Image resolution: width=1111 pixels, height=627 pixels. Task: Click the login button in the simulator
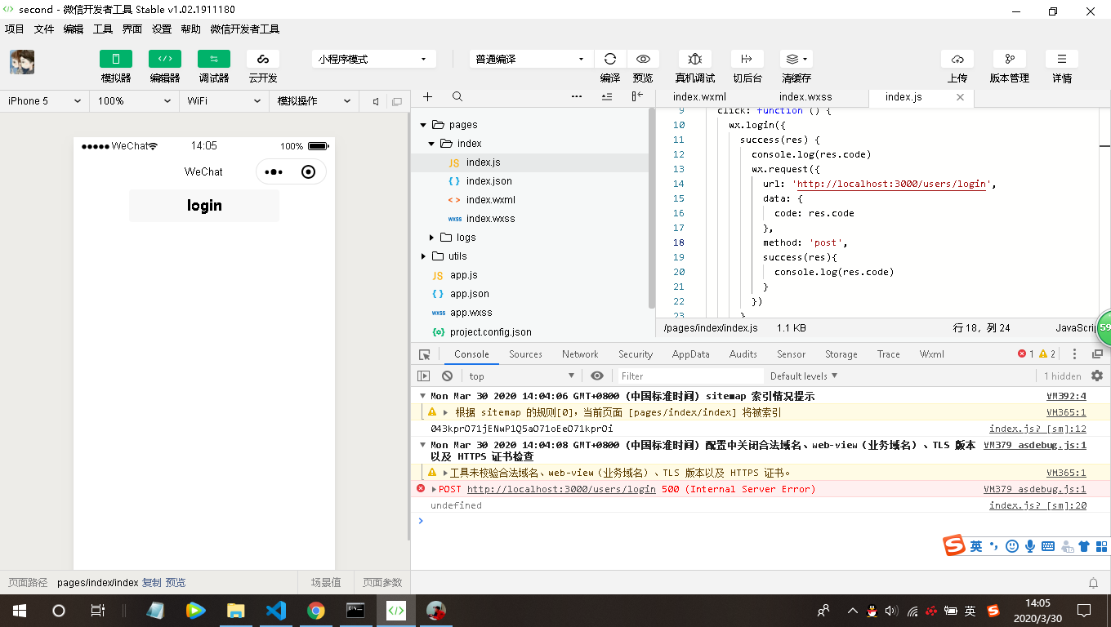(x=204, y=206)
